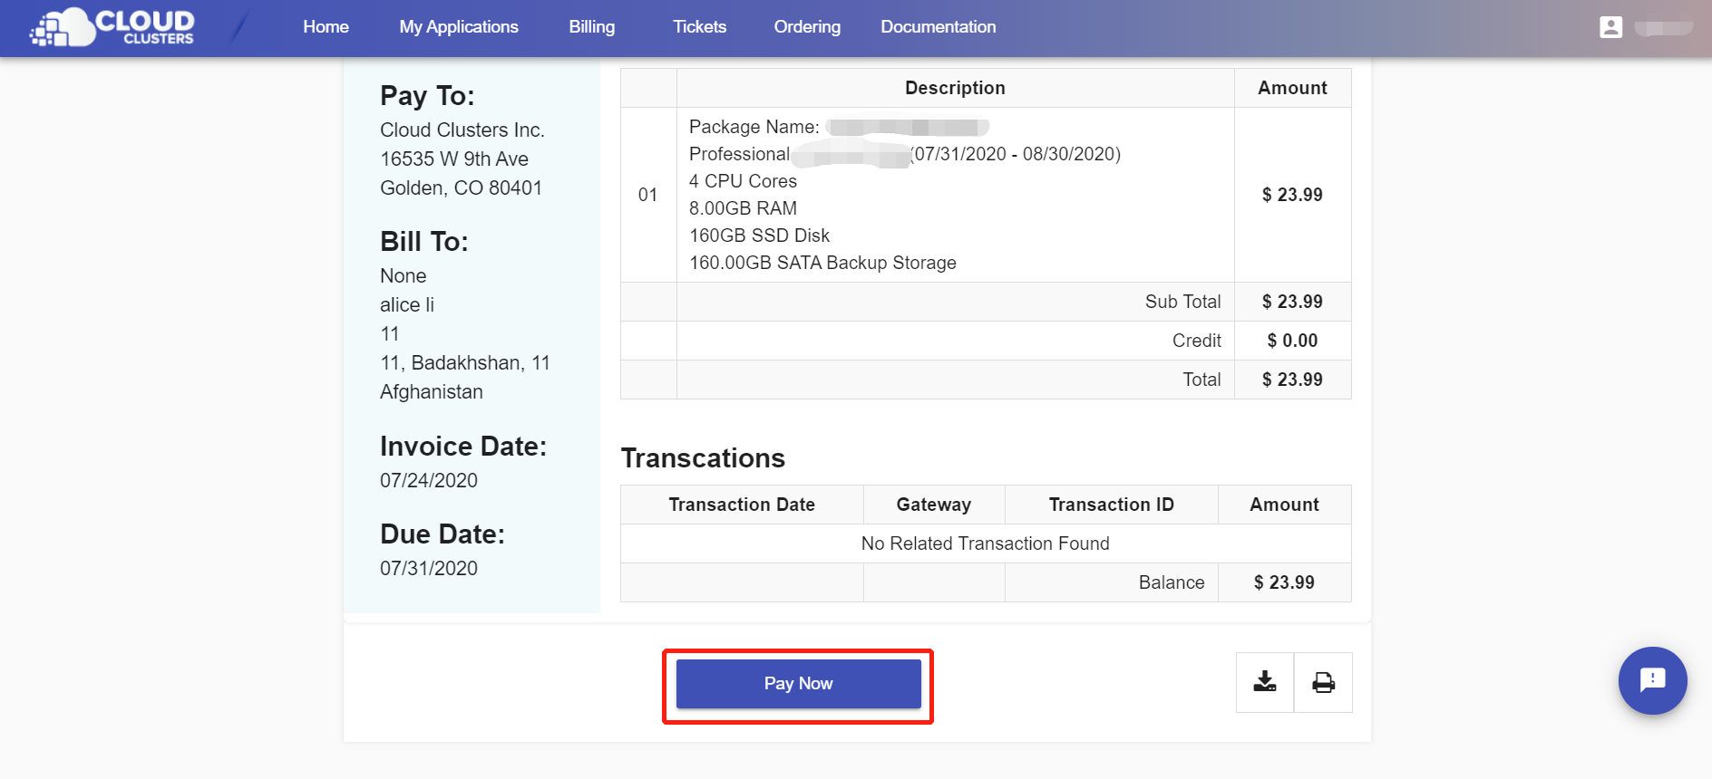Screen dimensions: 1712x779
Task: Click the Transcations section heading
Action: tap(703, 458)
